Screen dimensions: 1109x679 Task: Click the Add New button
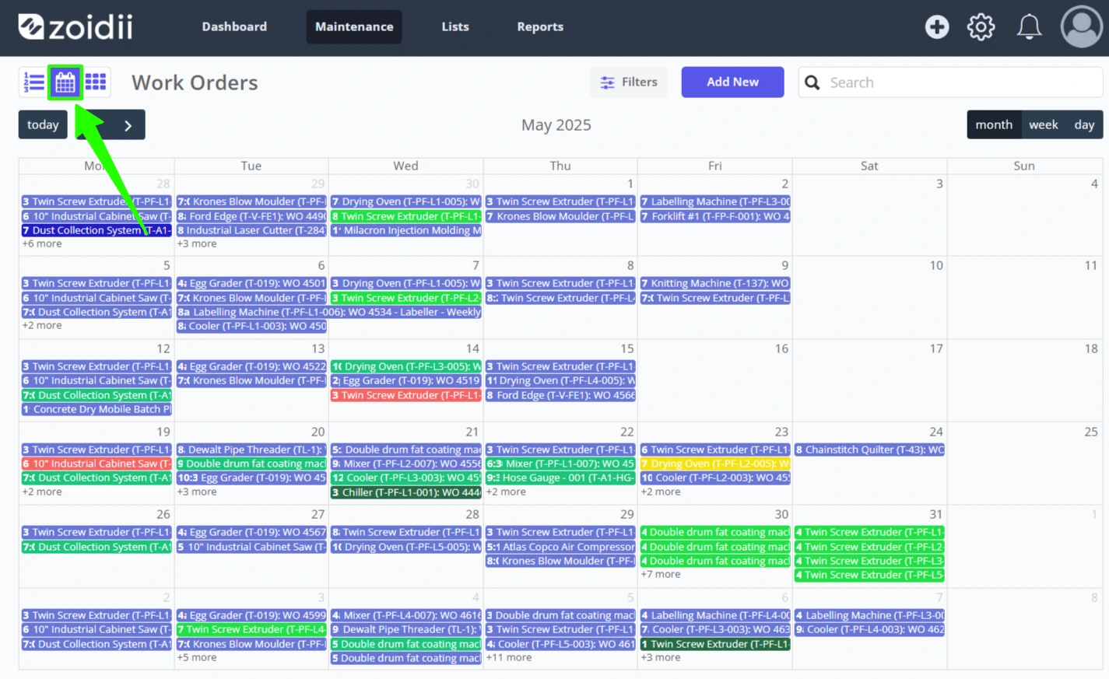732,82
